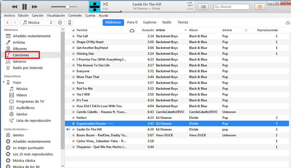The width and height of the screenshot is (291, 168).
Task: Open Artistas in the library sidebar
Action: coord(19,43)
